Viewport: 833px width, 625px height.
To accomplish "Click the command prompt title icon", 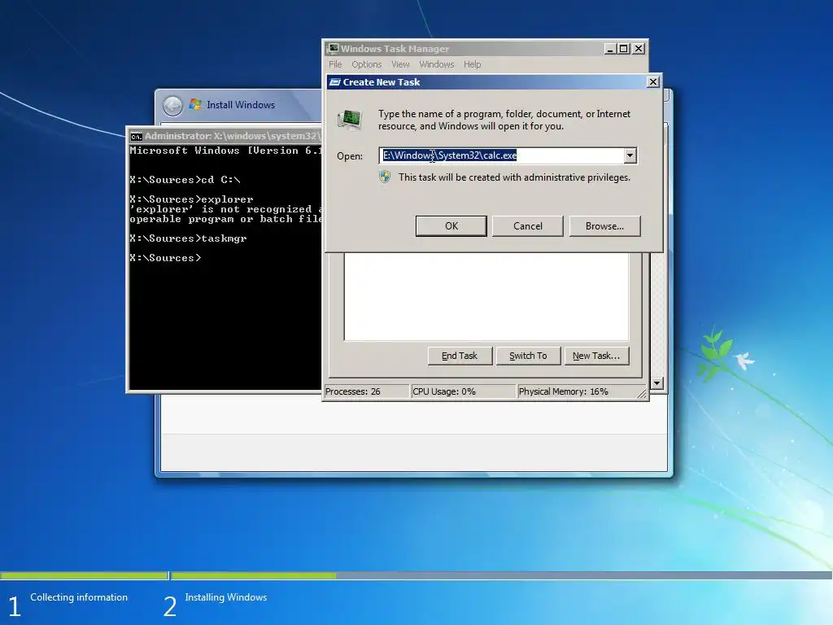I will pyautogui.click(x=136, y=136).
